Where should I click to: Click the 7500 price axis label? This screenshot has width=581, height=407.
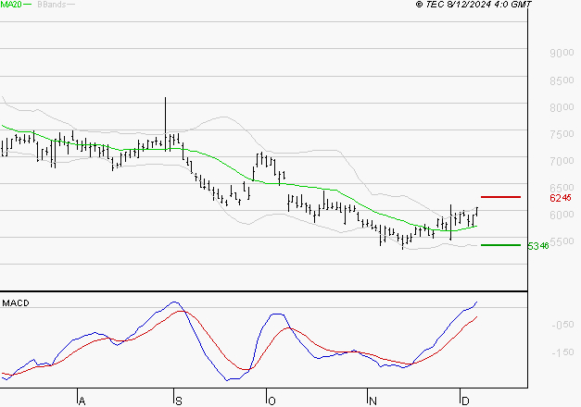[x=562, y=134]
